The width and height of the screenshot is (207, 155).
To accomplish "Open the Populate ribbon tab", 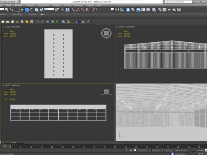I will point(32,14).
